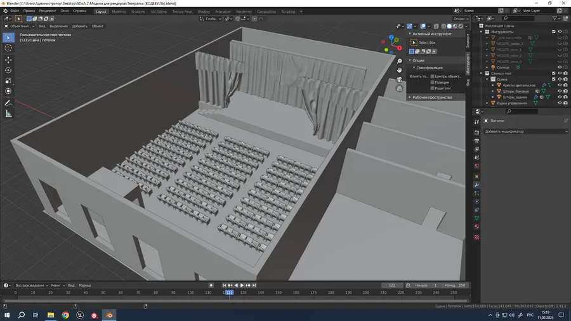This screenshot has height=321, width=571.
Task: Jump to the timeline's last frame button
Action: (x=254, y=285)
